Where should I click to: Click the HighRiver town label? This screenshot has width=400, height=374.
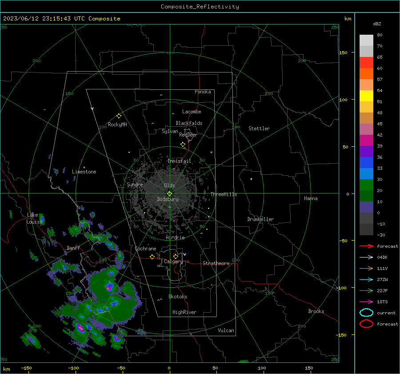[x=184, y=312]
